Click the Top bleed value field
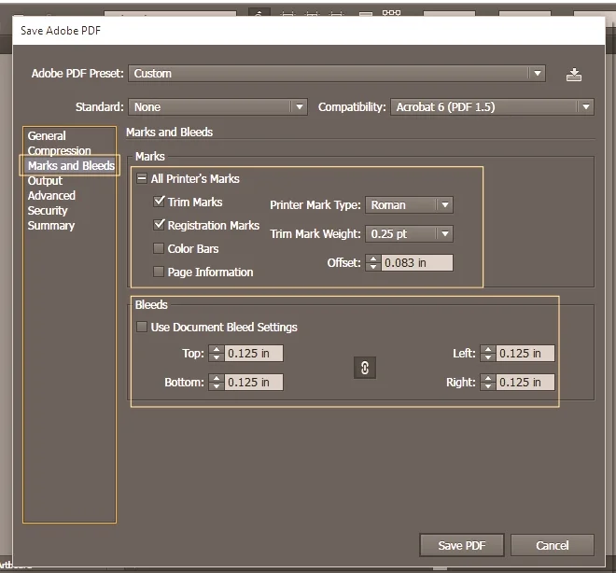Image resolution: width=616 pixels, height=573 pixels. [253, 353]
